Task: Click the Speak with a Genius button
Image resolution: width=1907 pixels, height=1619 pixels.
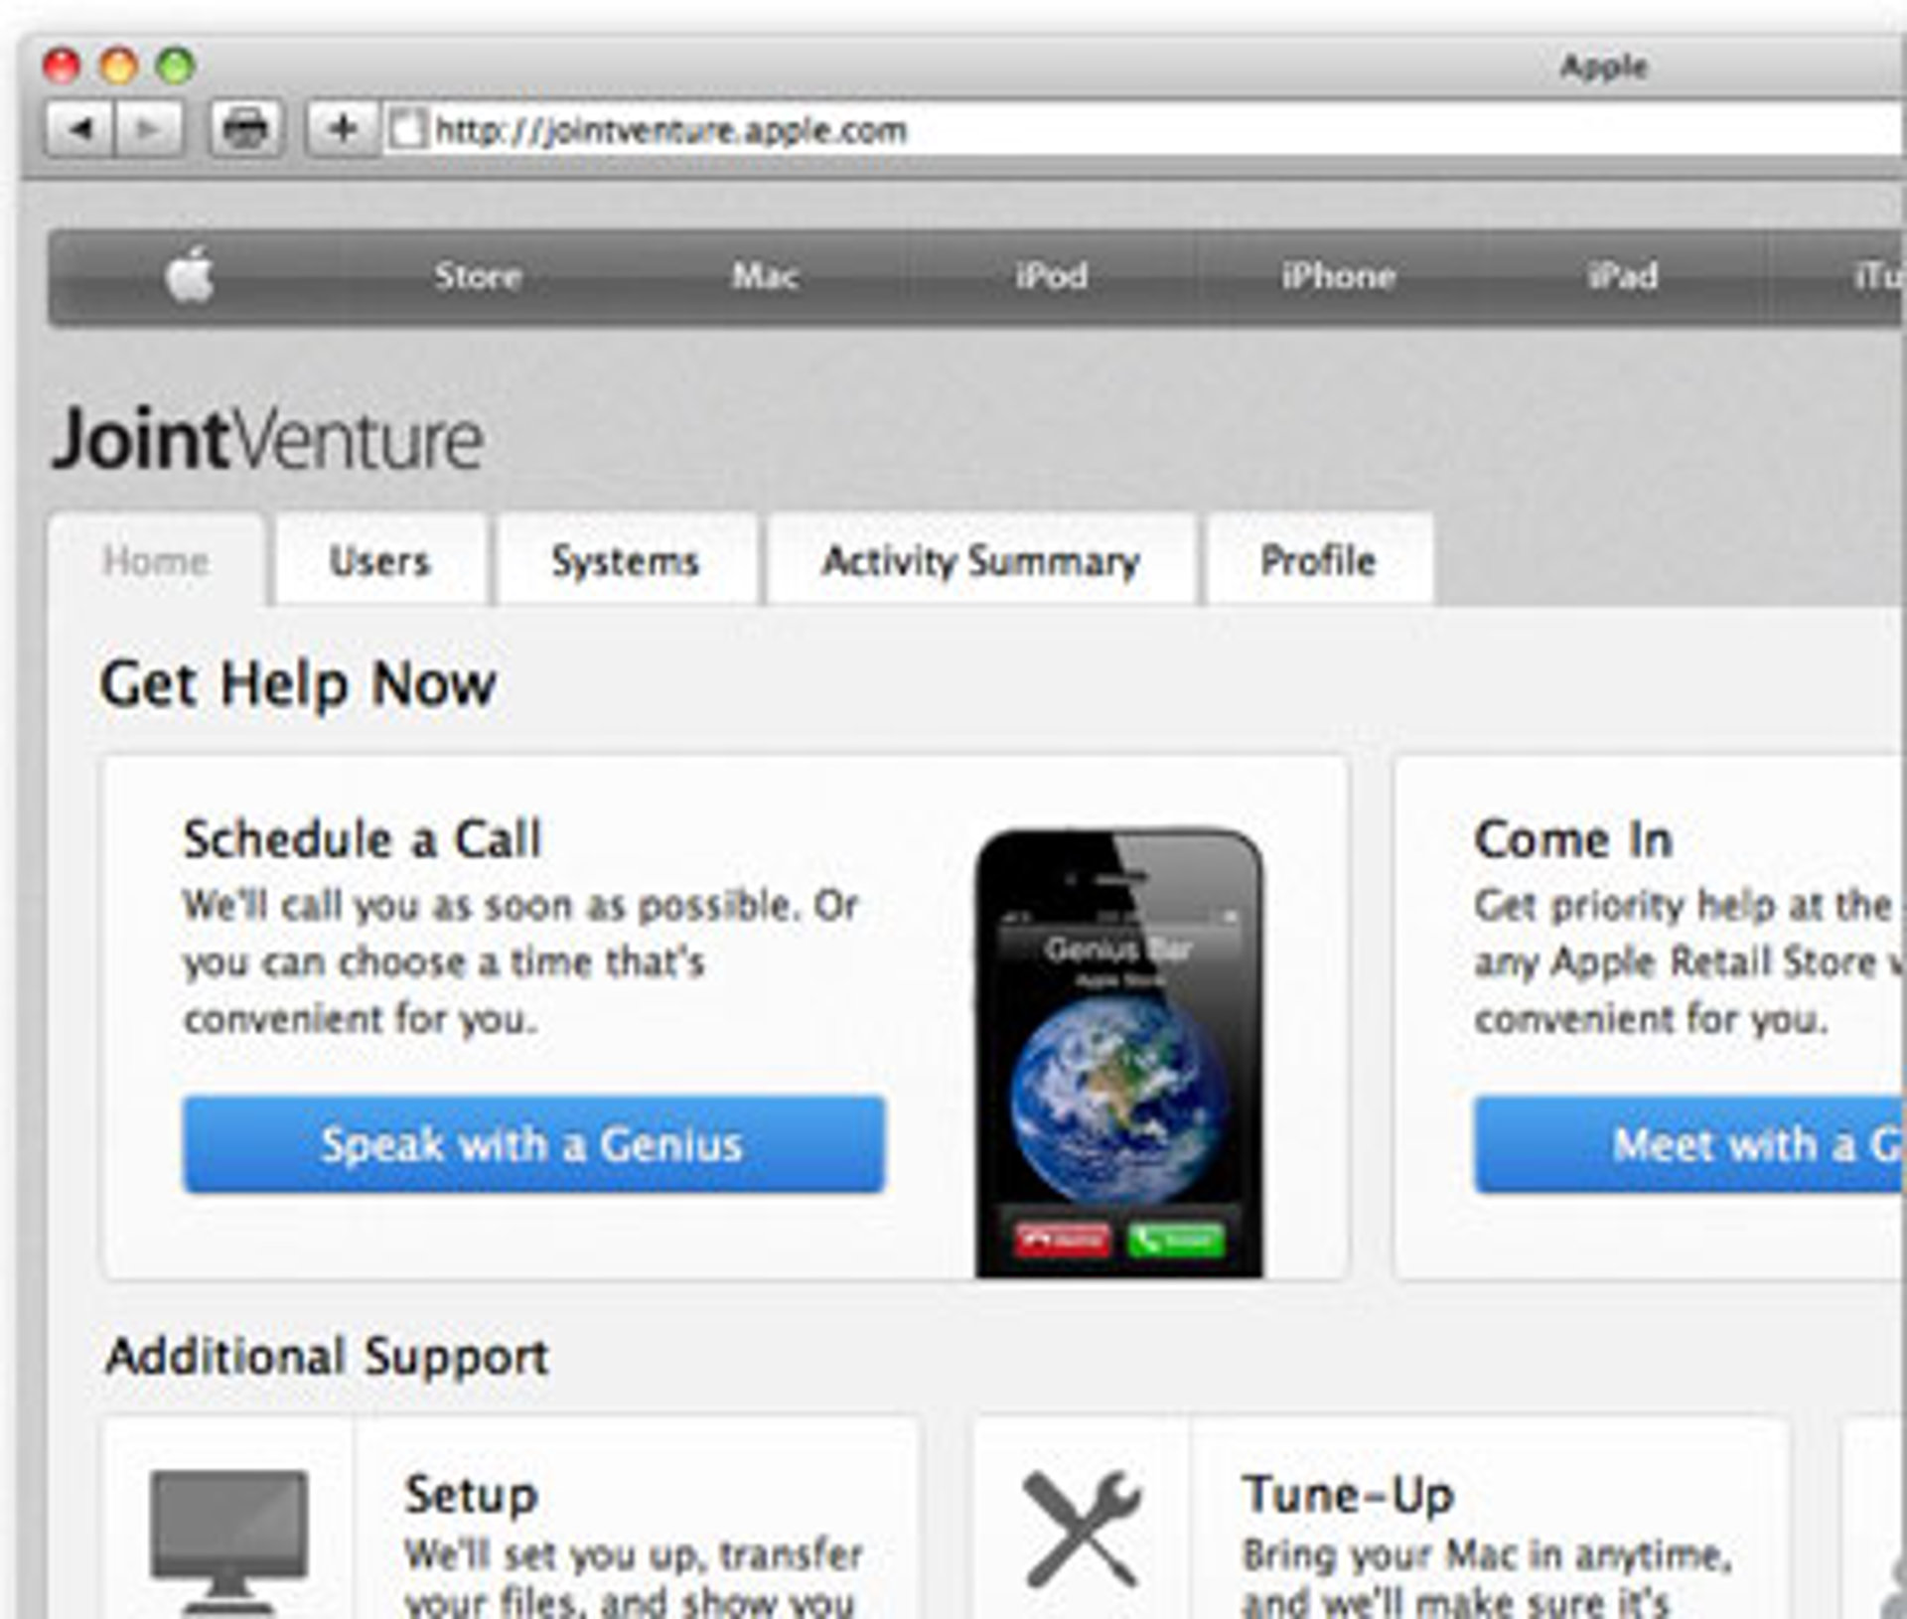Action: pos(533,1144)
